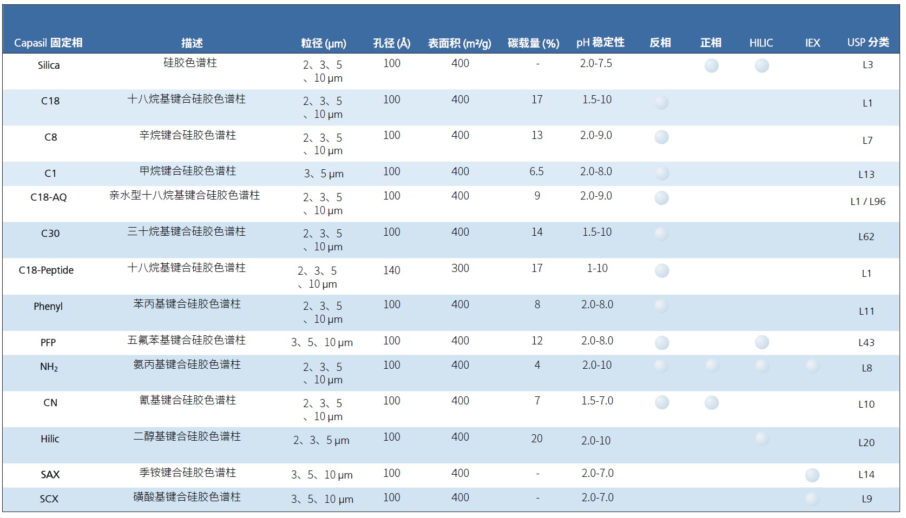The height and width of the screenshot is (518, 906).
Task: Toggle the 正相 indicator for NH2
Action: (711, 366)
